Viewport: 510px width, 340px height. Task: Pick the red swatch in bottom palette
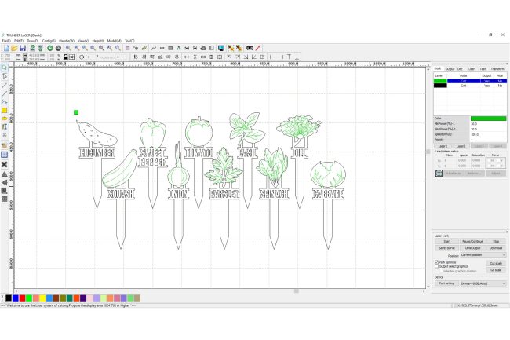coord(22,298)
